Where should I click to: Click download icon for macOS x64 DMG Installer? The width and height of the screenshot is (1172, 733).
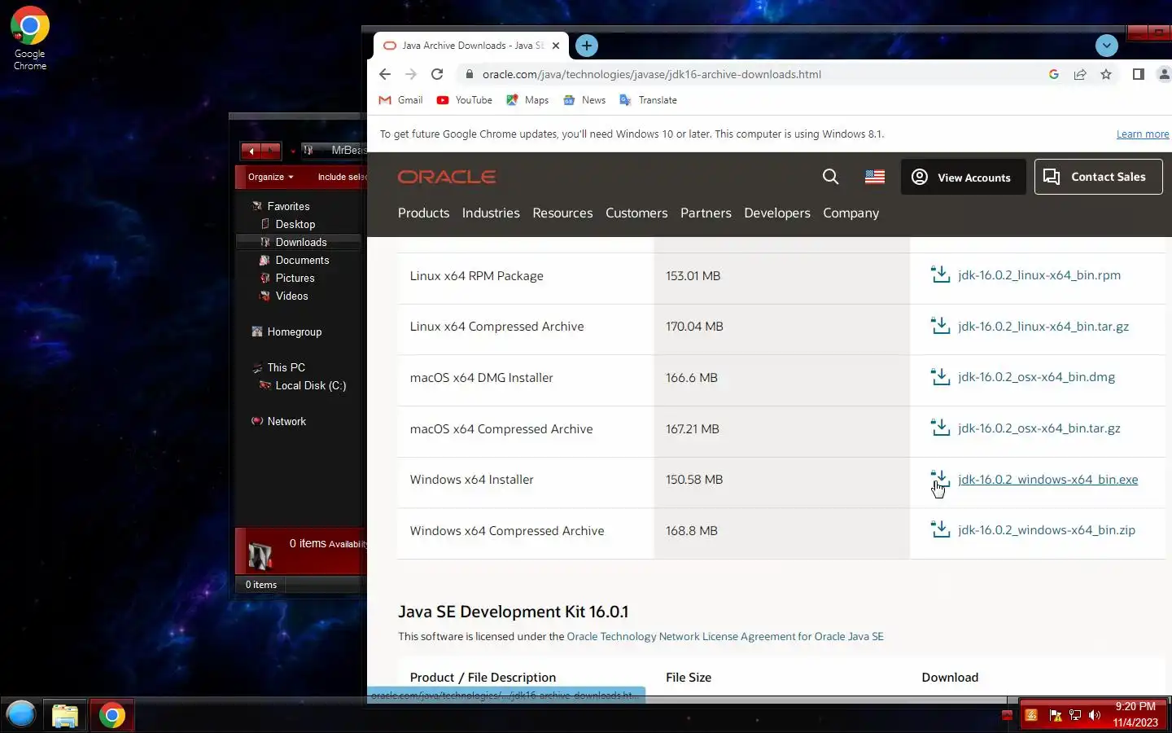pos(940,376)
